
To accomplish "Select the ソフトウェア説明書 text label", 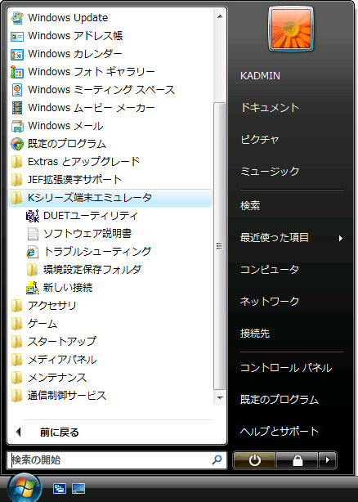I will point(87,234).
